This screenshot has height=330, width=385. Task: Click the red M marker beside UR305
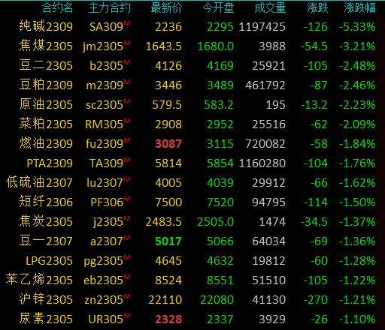coord(127,316)
